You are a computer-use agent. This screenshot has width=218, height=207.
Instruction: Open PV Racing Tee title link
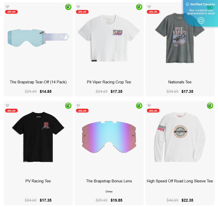point(38,181)
